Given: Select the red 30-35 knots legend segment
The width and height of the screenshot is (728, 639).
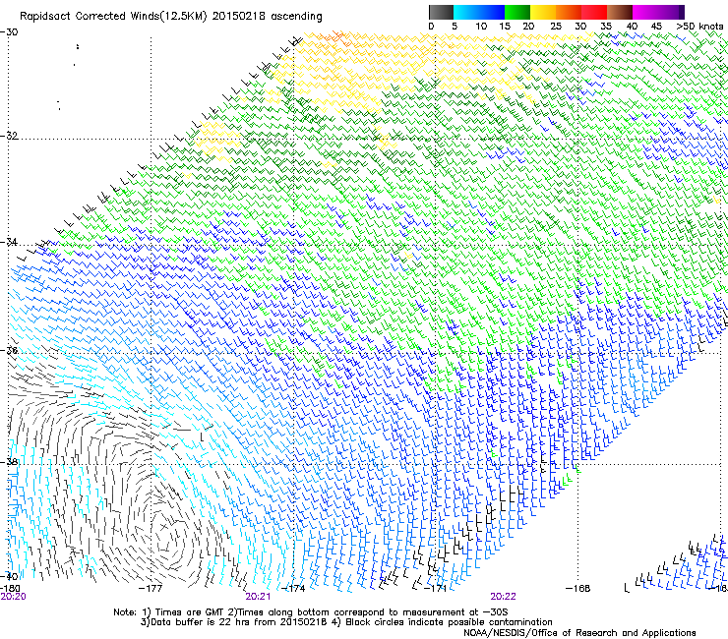Looking at the screenshot, I should tap(594, 12).
